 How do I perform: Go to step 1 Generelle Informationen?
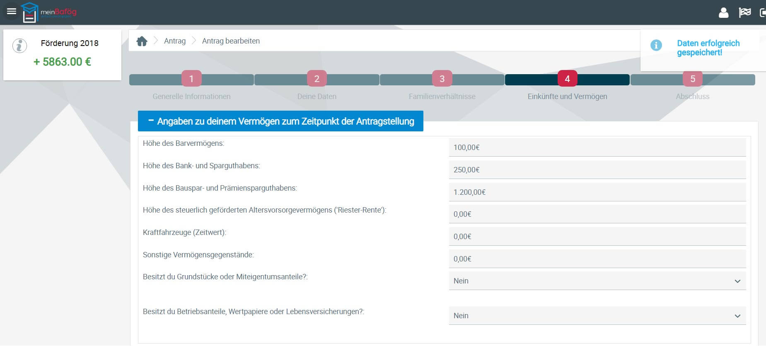pyautogui.click(x=191, y=79)
